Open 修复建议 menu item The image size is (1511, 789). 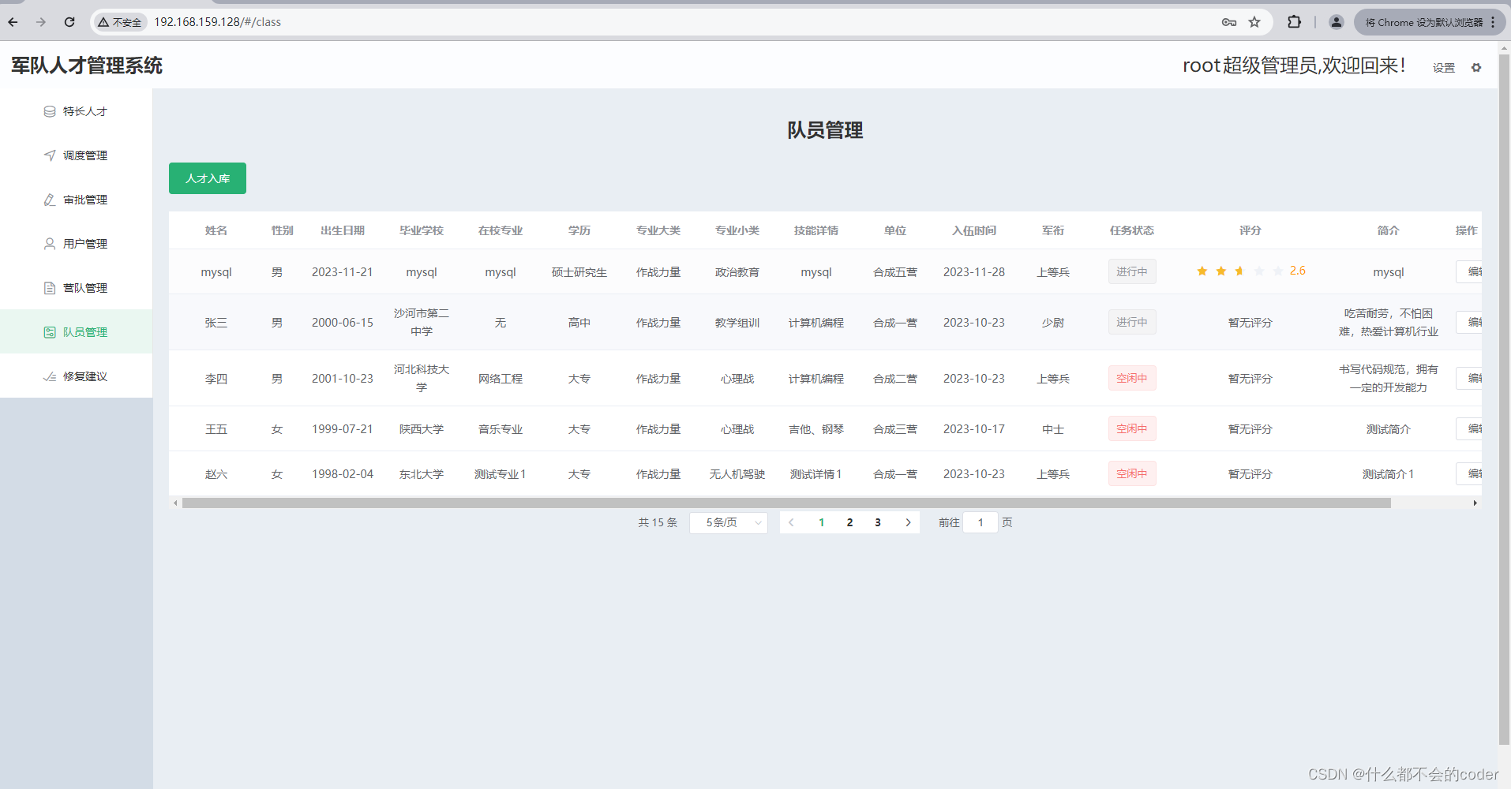pyautogui.click(x=77, y=376)
